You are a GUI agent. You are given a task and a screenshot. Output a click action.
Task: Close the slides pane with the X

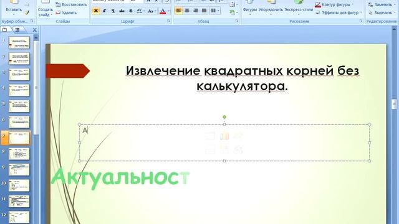pos(35,30)
